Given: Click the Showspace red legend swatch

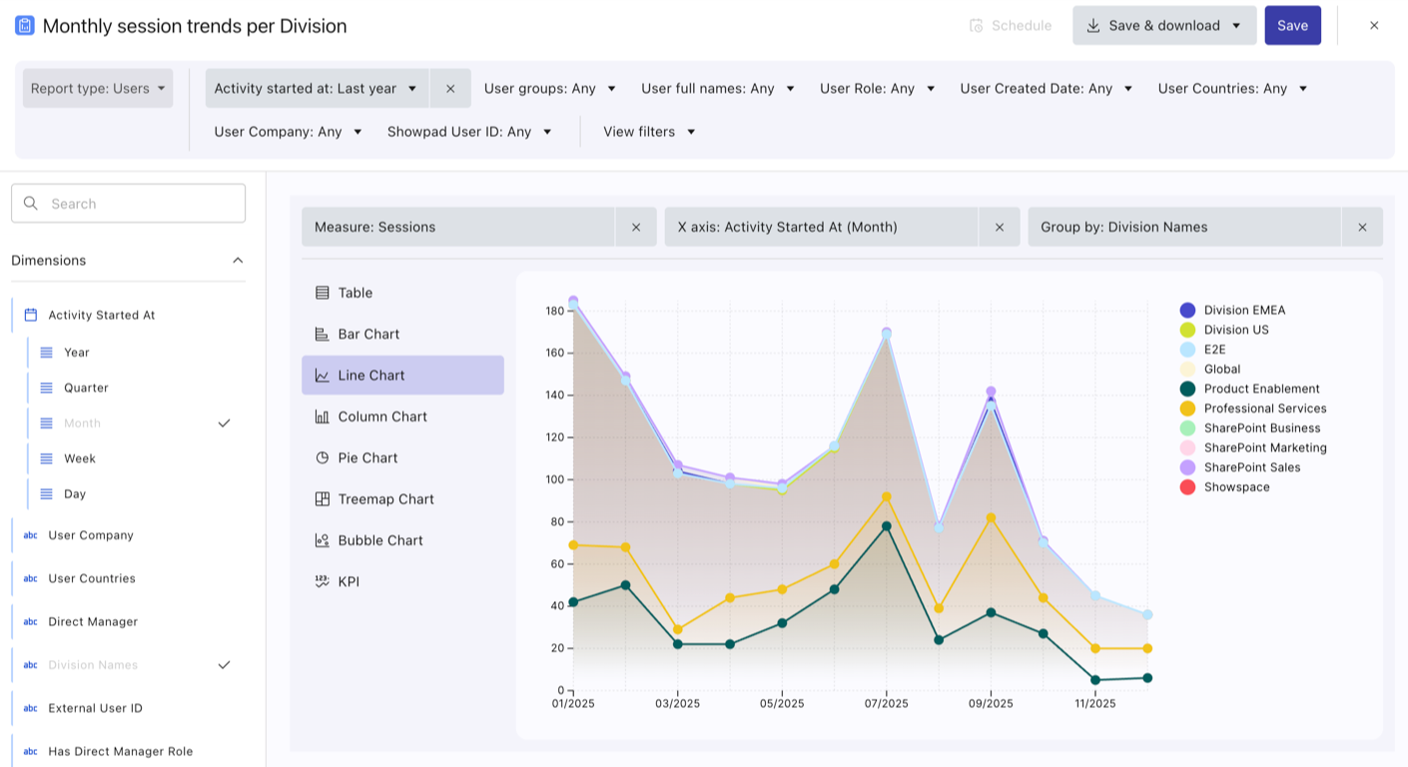Looking at the screenshot, I should pyautogui.click(x=1187, y=487).
